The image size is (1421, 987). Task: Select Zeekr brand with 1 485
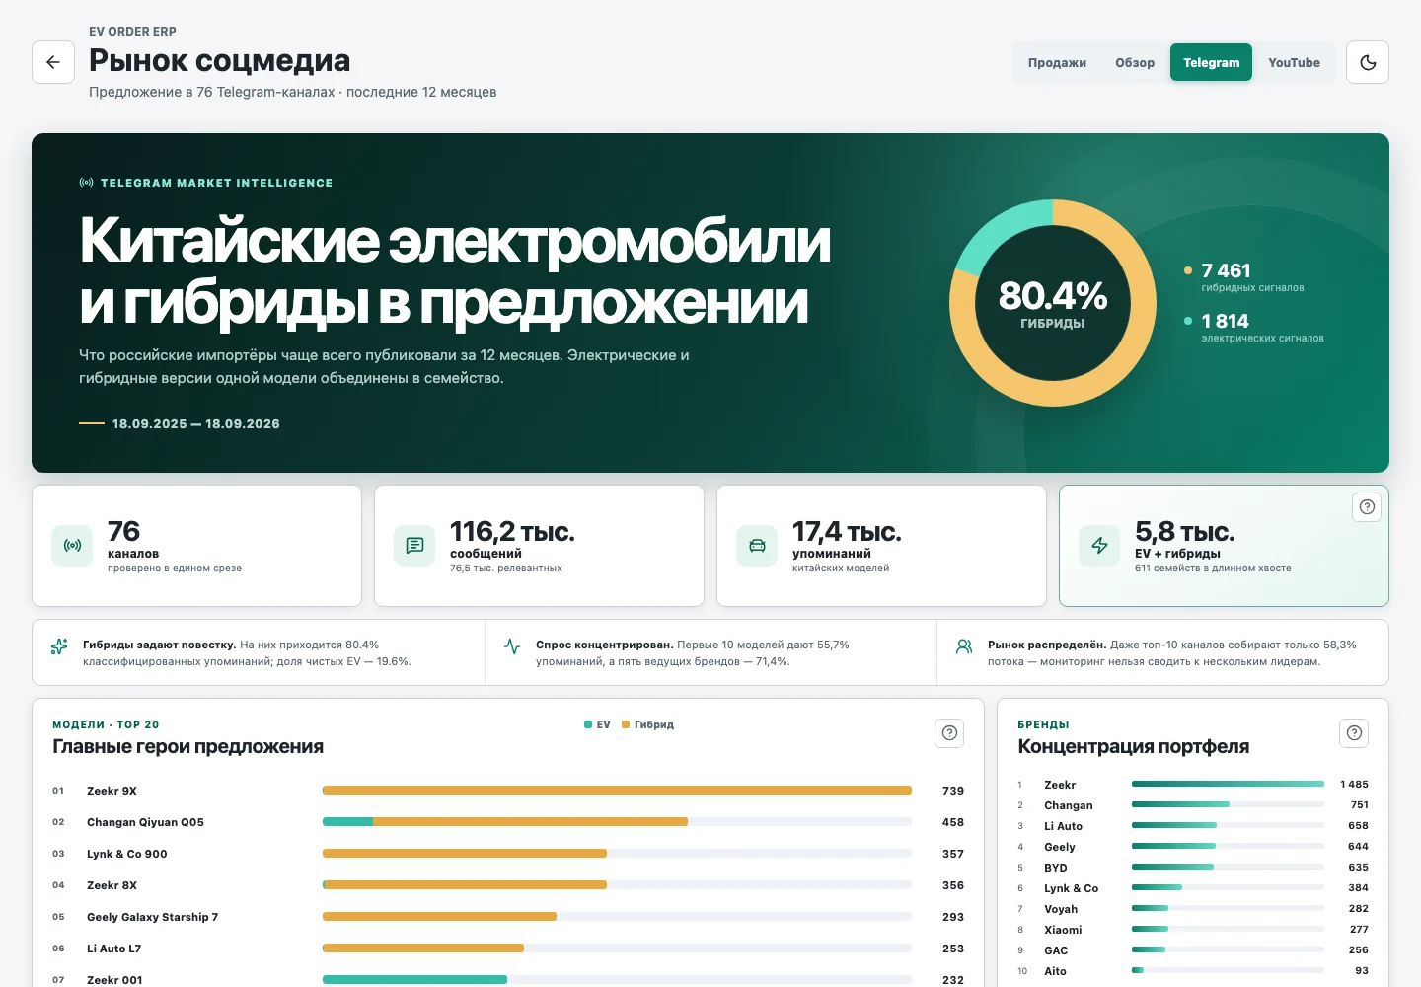tap(1193, 785)
